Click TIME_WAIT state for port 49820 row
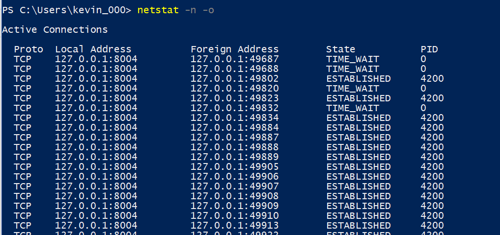 [x=352, y=89]
